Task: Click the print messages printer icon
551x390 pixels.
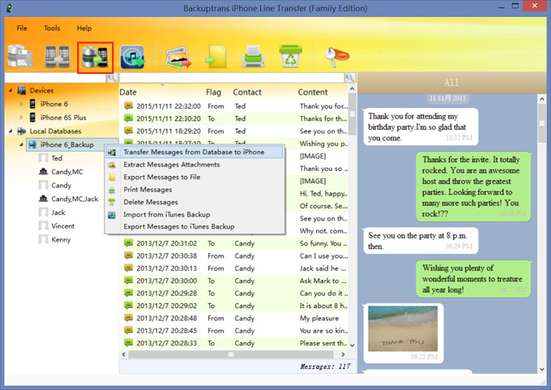Action: click(x=253, y=56)
